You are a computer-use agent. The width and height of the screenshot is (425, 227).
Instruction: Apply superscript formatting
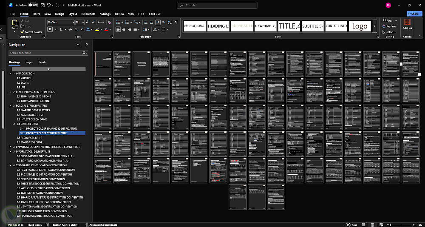[x=82, y=29]
